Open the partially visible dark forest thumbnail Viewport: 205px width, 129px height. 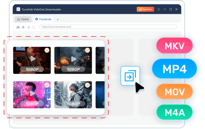100,60
